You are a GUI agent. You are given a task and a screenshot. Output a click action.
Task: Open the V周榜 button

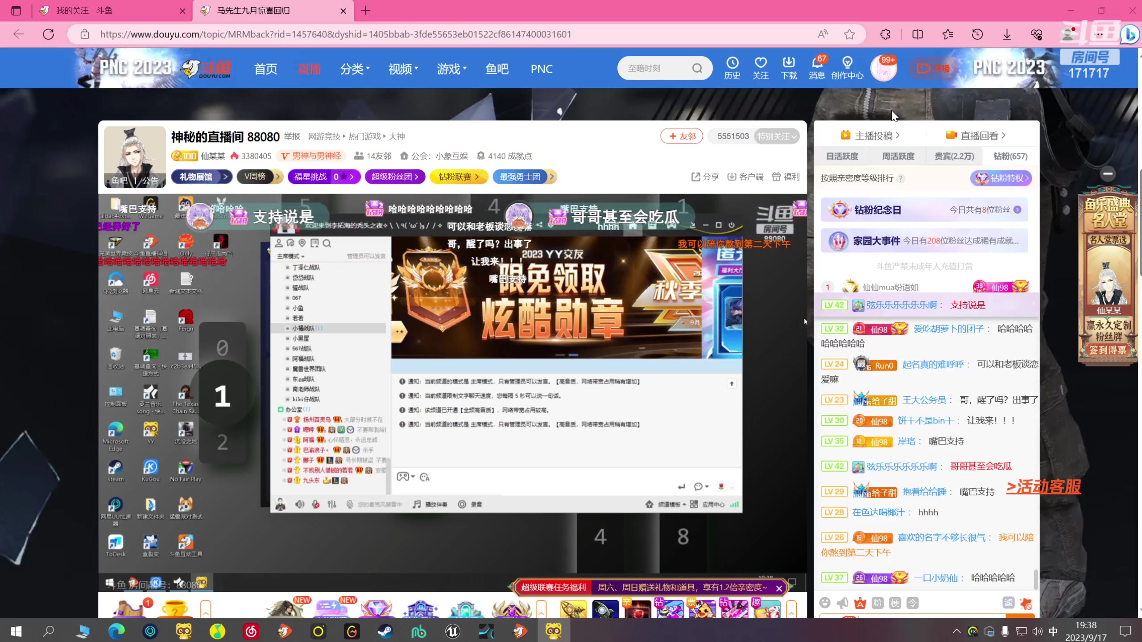click(x=259, y=177)
